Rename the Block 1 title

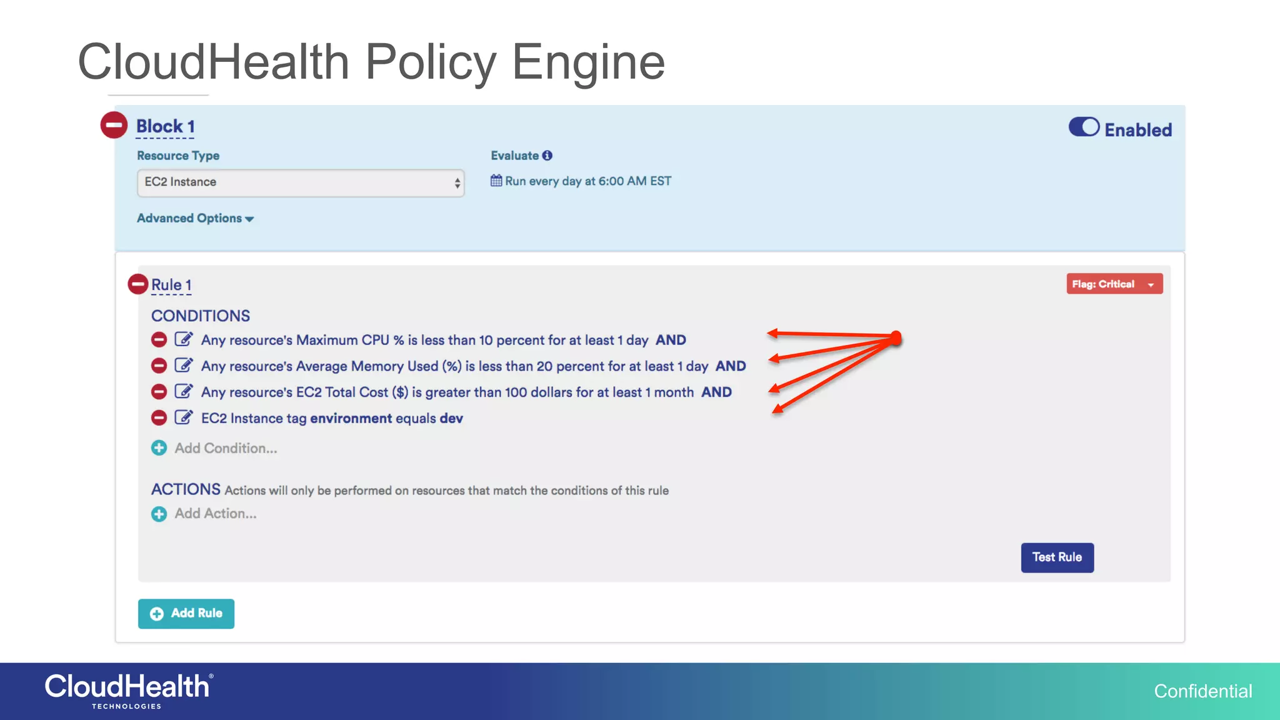tap(166, 127)
